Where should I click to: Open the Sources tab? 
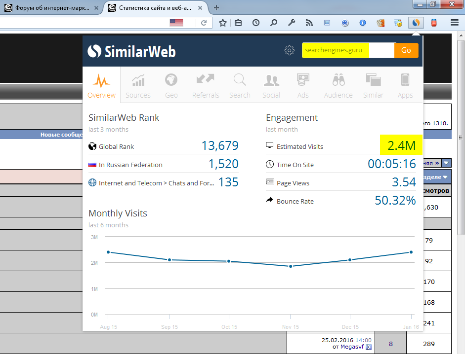coord(138,86)
